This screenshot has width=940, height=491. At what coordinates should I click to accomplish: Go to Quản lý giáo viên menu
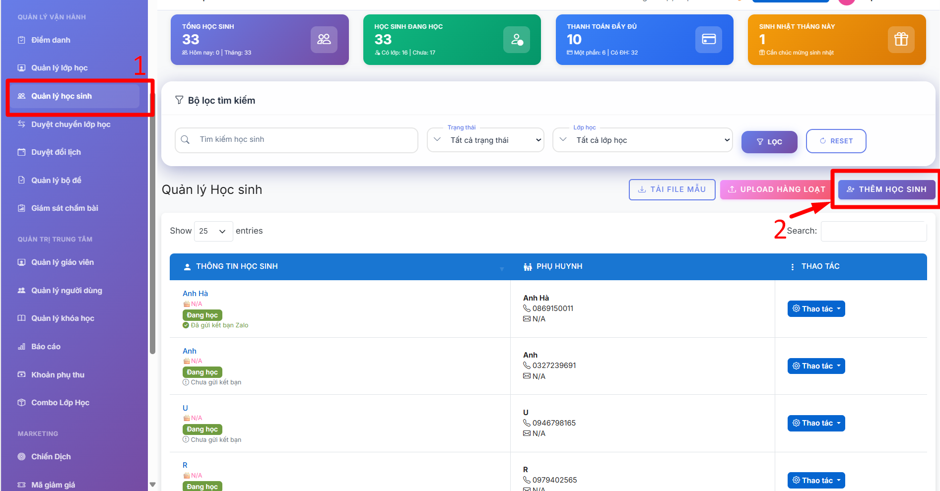62,262
